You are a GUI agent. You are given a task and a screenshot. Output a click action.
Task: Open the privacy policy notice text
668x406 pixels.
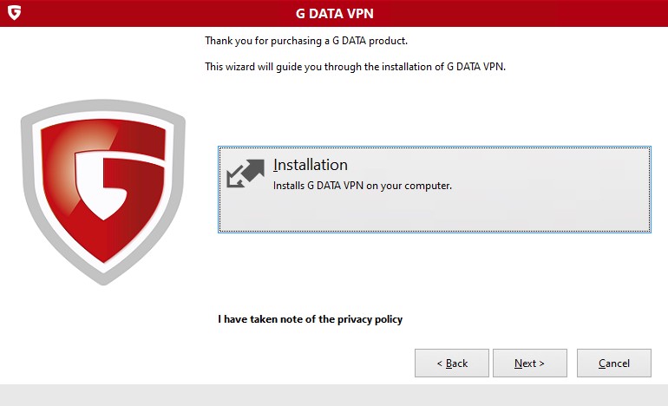click(x=310, y=319)
